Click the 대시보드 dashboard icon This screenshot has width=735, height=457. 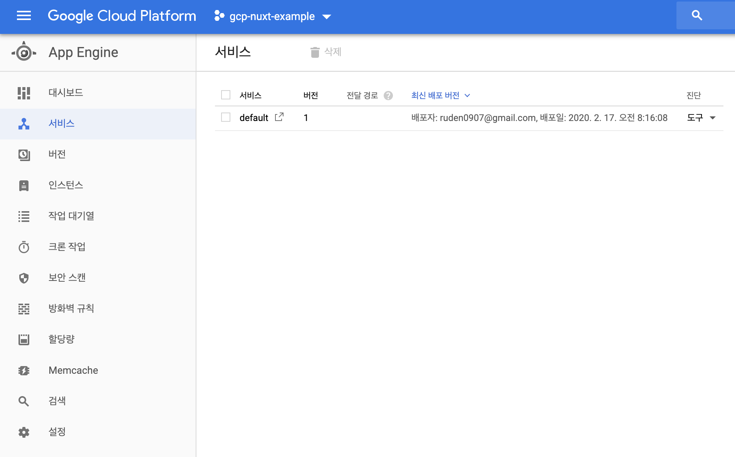point(24,93)
